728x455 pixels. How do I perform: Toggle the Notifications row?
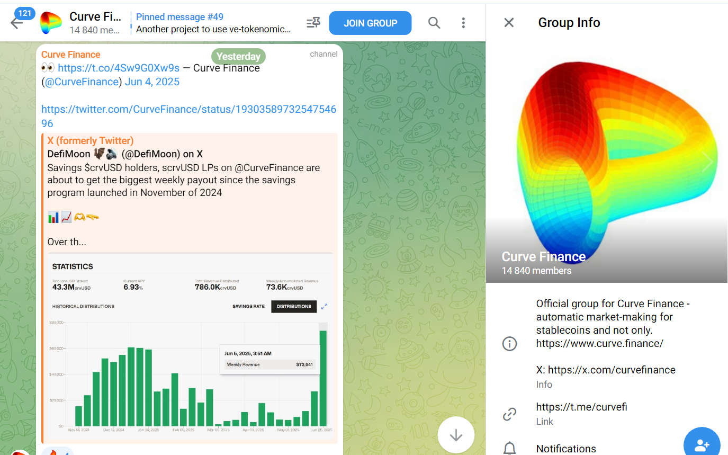tap(607, 448)
